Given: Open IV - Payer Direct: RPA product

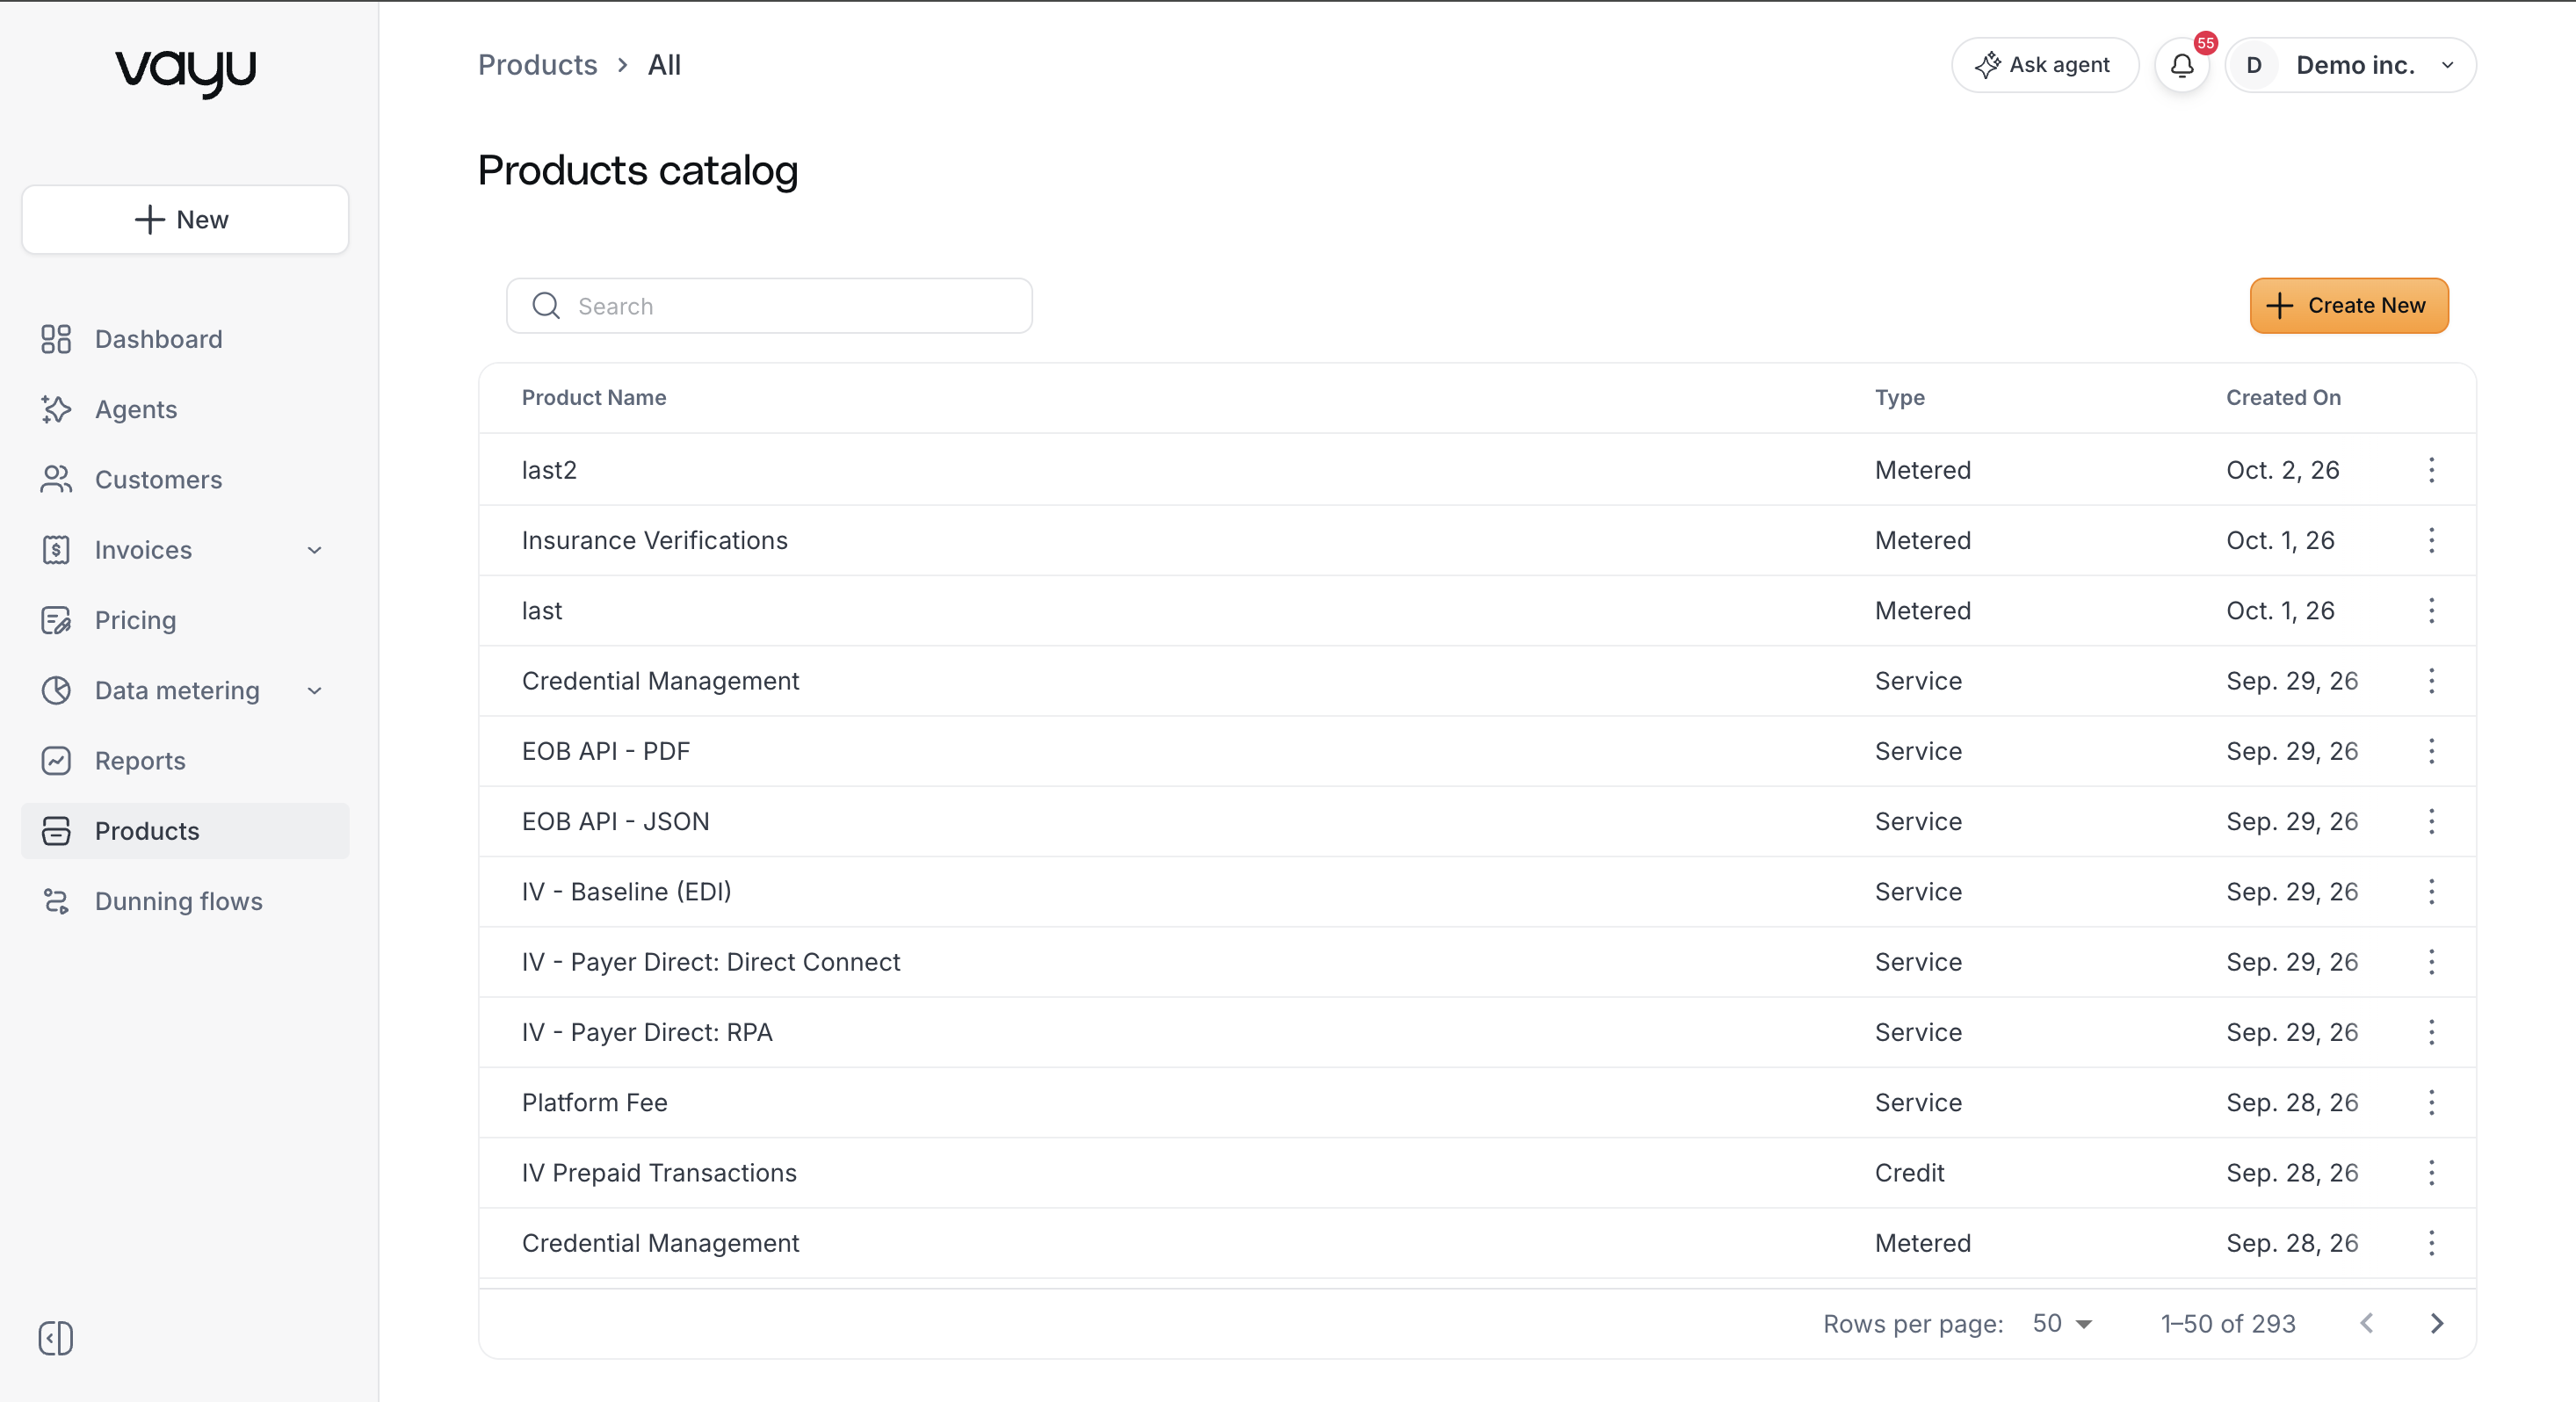Looking at the screenshot, I should 647,1032.
